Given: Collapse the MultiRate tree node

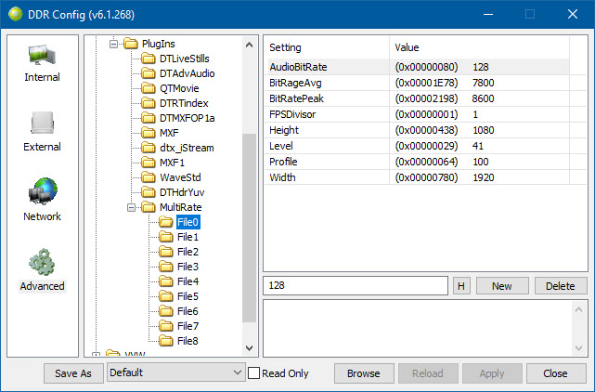Looking at the screenshot, I should pos(131,207).
